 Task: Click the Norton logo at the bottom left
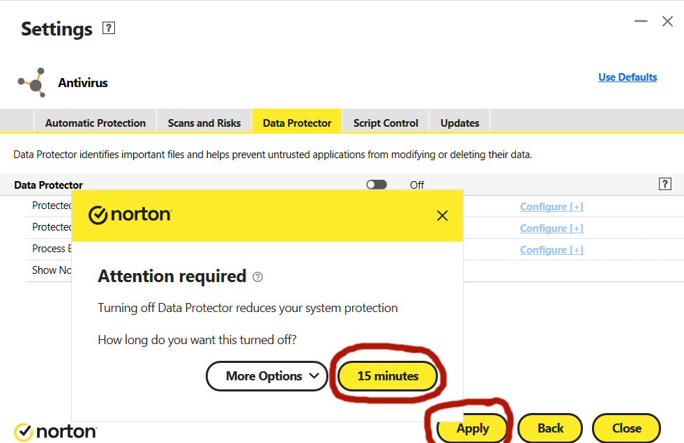coord(55,432)
